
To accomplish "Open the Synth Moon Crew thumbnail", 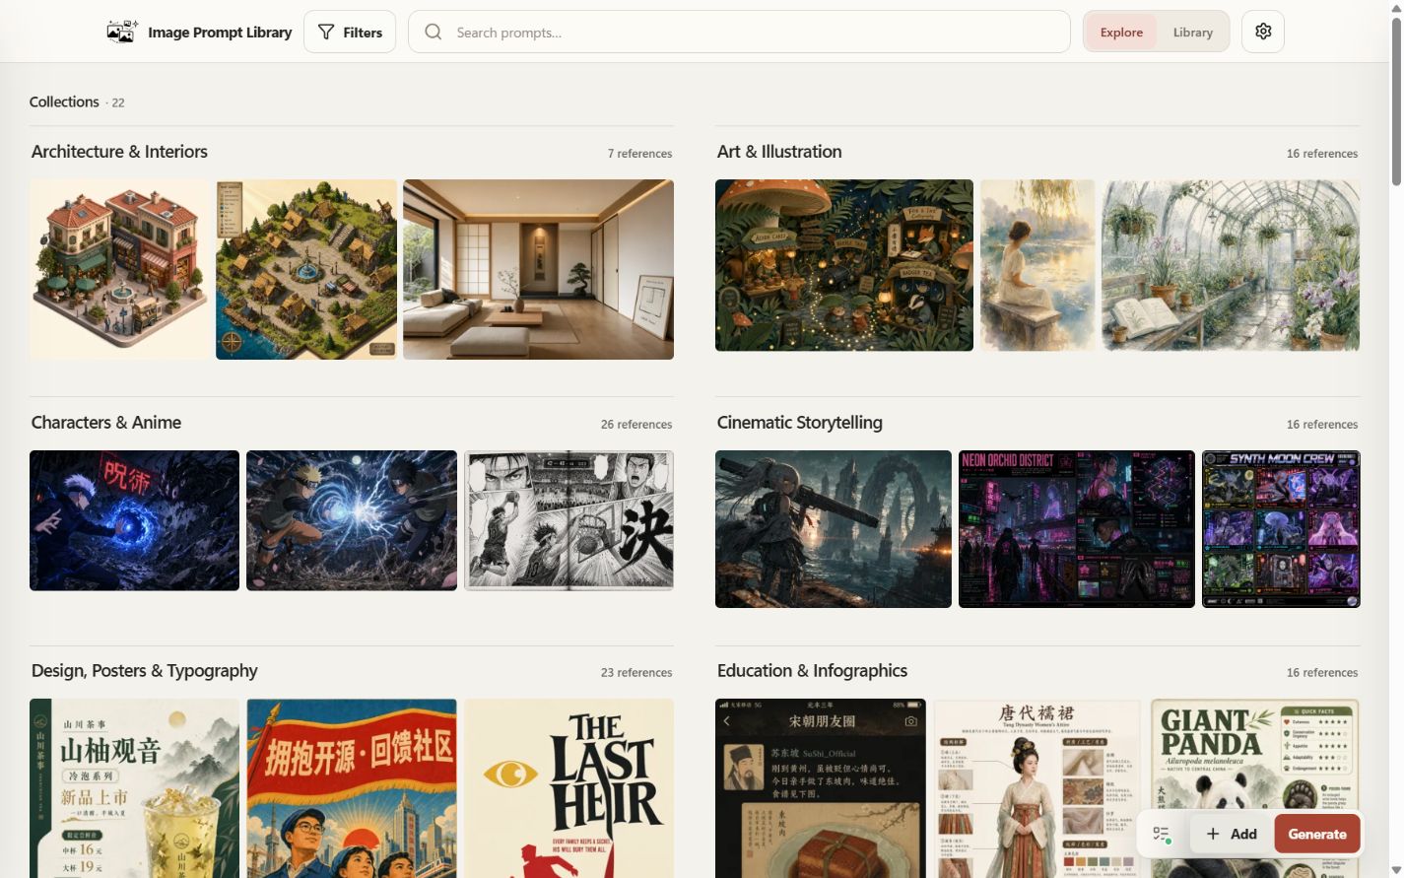I will click(x=1281, y=529).
